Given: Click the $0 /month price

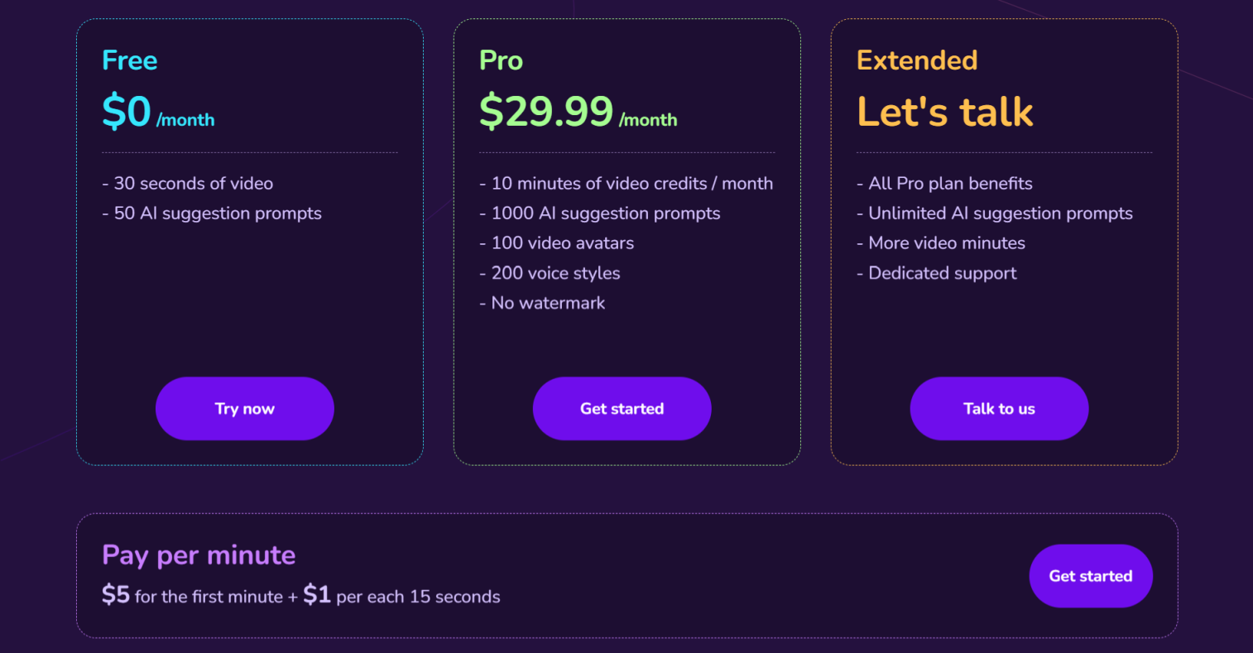Looking at the screenshot, I should coord(158,113).
